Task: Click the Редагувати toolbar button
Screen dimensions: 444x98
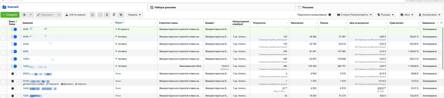Action: point(45,15)
